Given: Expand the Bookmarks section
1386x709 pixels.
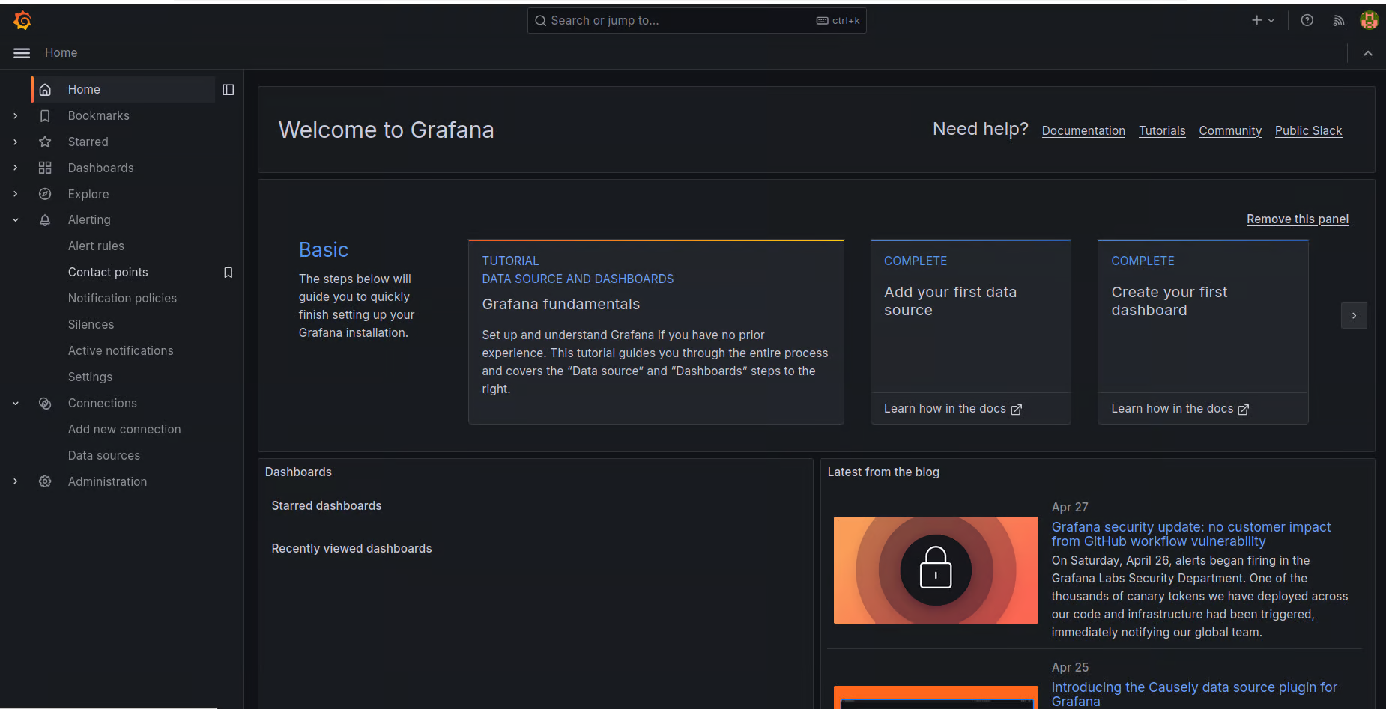Looking at the screenshot, I should (16, 116).
